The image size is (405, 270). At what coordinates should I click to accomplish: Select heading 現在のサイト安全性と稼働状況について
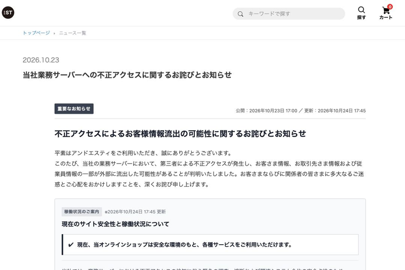[x=115, y=224]
